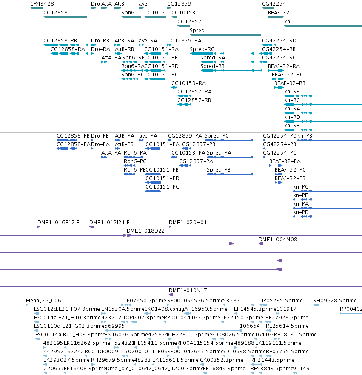362x375 pixels.
Task: Select the long Spred gene bar in top track
Action: point(225,35)
